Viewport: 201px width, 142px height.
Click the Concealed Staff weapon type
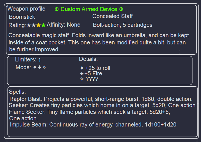click(x=113, y=16)
